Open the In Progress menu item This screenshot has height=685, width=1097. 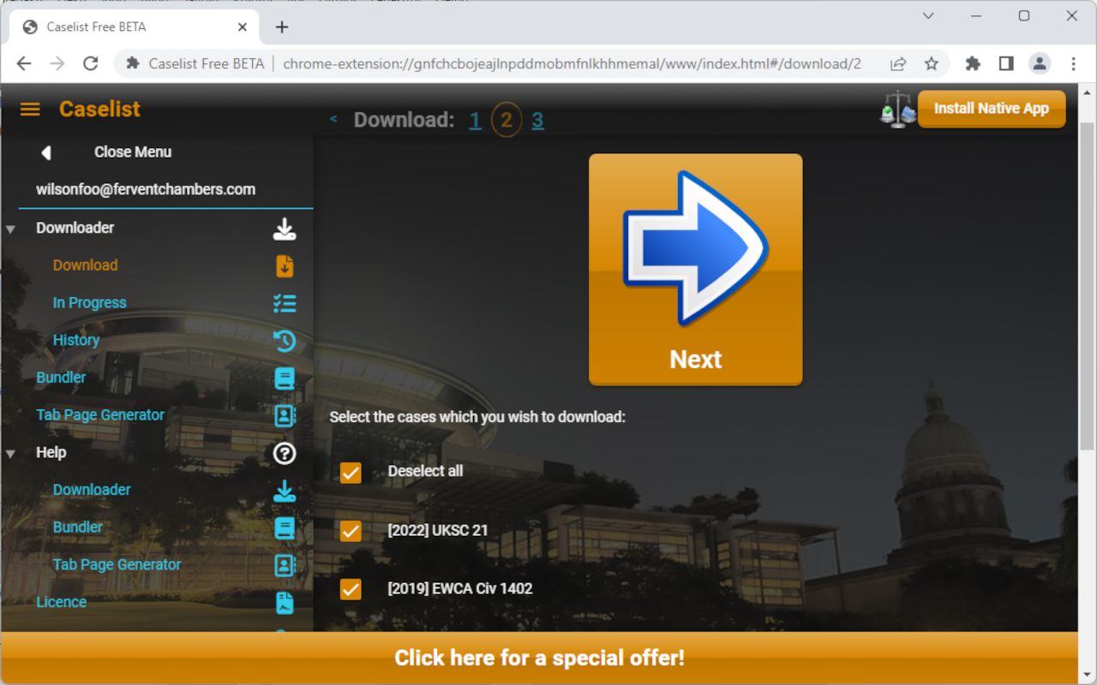(x=89, y=303)
